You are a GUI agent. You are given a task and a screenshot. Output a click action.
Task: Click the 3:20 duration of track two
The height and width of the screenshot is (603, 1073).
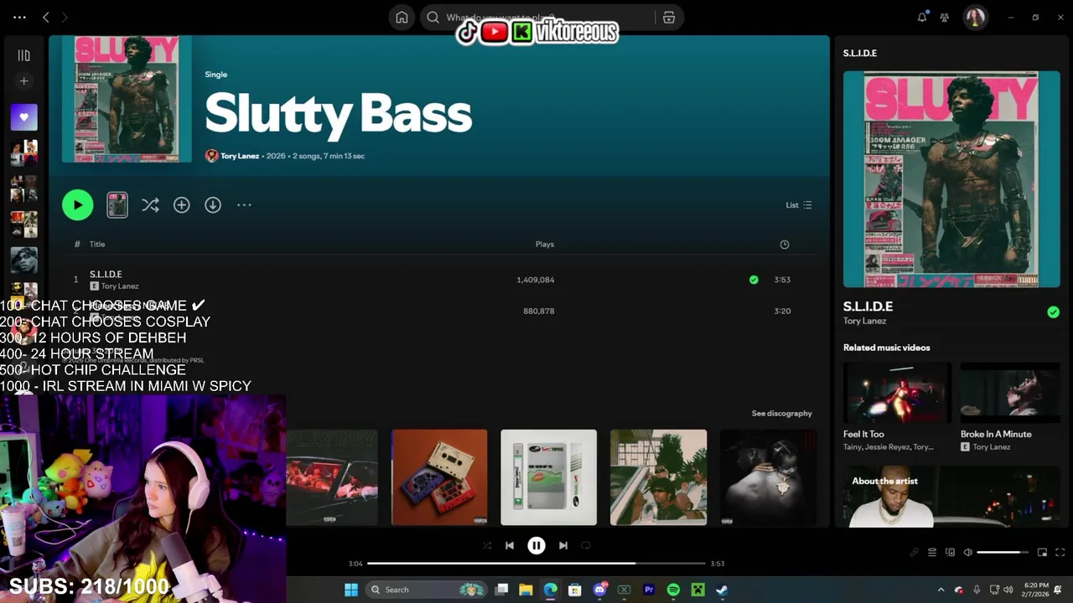click(x=782, y=311)
